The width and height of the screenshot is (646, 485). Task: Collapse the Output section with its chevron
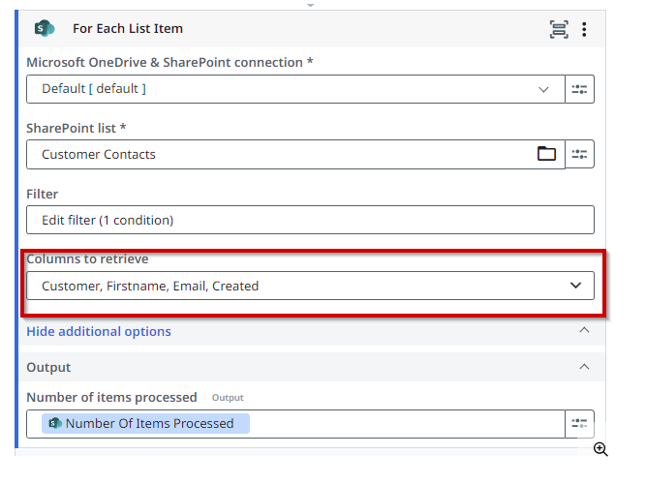[584, 367]
